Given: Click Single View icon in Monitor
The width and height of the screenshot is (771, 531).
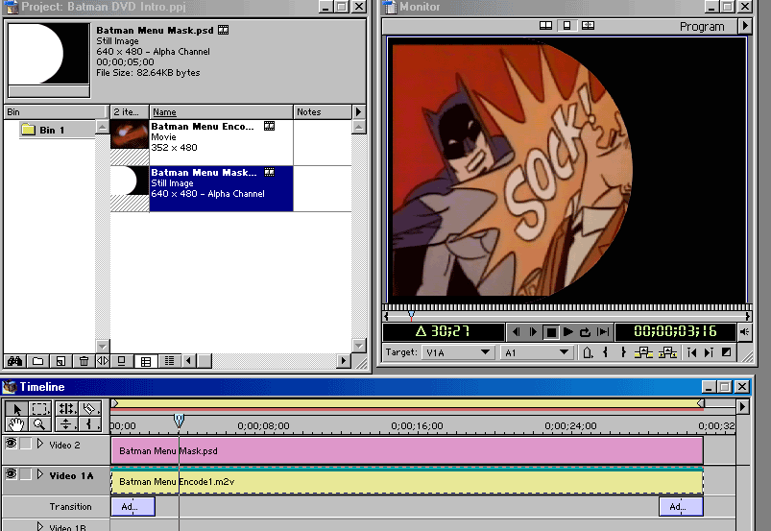Looking at the screenshot, I should coord(566,26).
